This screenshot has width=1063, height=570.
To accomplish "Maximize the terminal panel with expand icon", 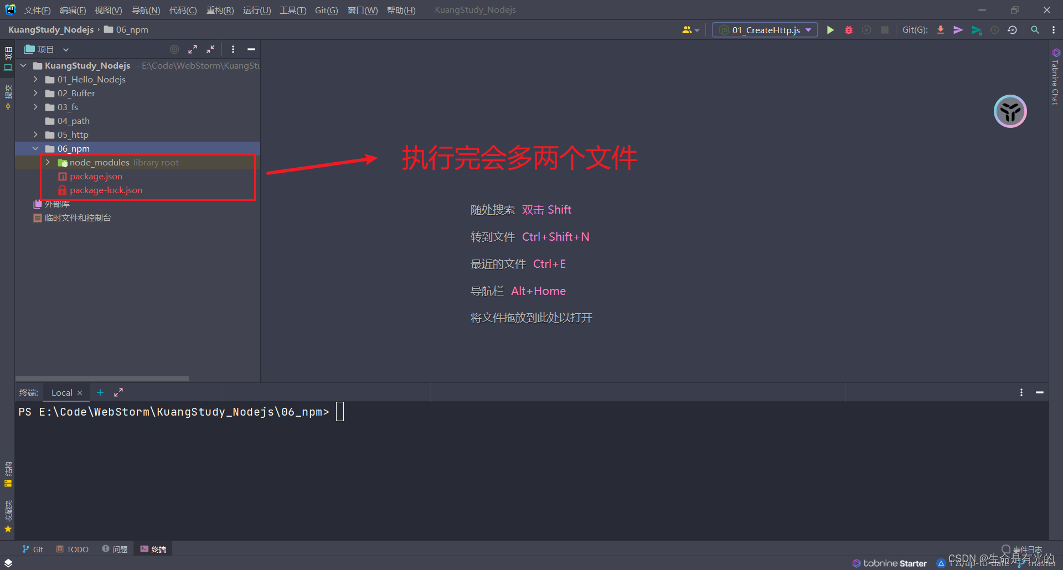I will coord(118,392).
